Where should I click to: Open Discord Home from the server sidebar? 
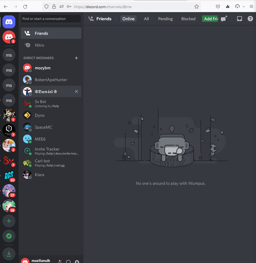9,22
